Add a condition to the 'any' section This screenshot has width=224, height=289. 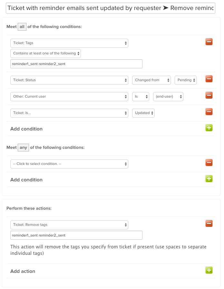209,178
